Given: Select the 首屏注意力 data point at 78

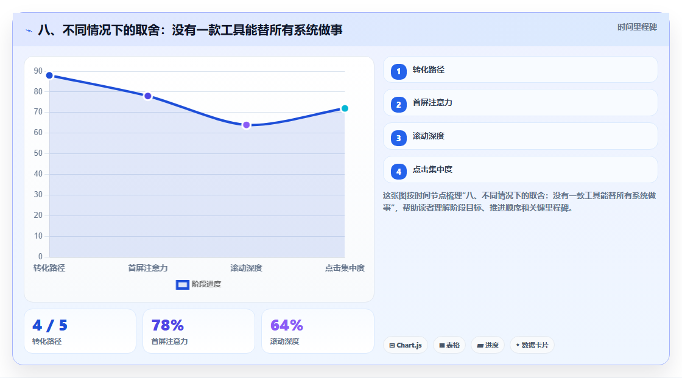Looking at the screenshot, I should coord(148,96).
